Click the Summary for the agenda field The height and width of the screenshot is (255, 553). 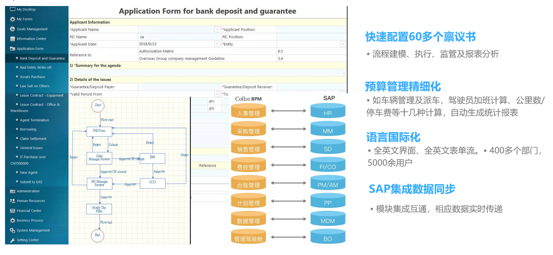208,72
